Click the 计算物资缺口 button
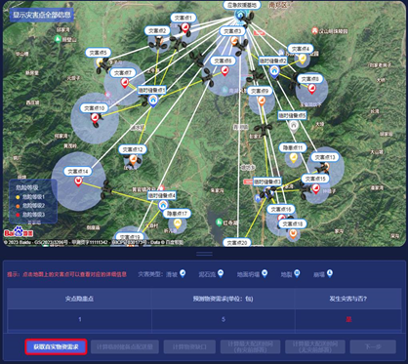 click(189, 347)
